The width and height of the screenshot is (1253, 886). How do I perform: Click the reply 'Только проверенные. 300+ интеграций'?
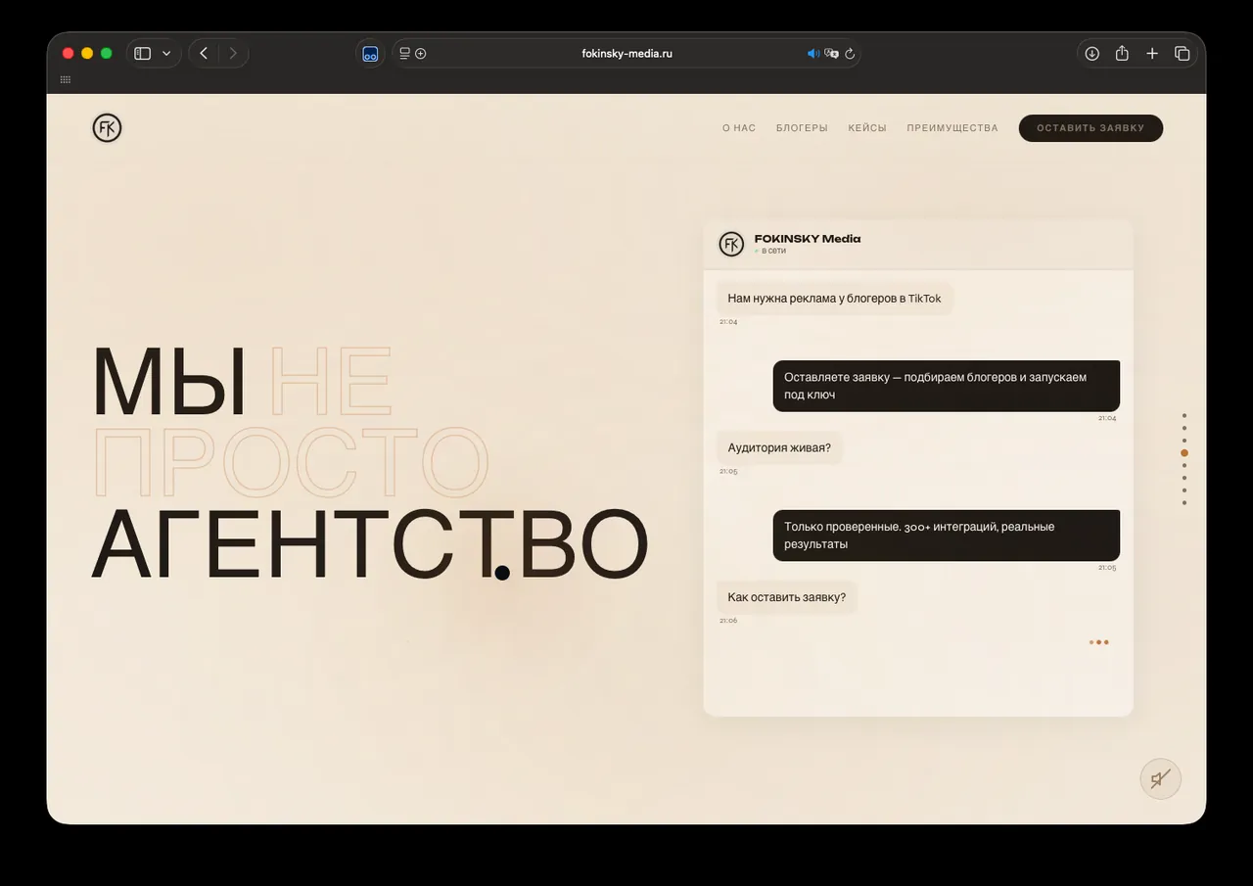pyautogui.click(x=946, y=536)
